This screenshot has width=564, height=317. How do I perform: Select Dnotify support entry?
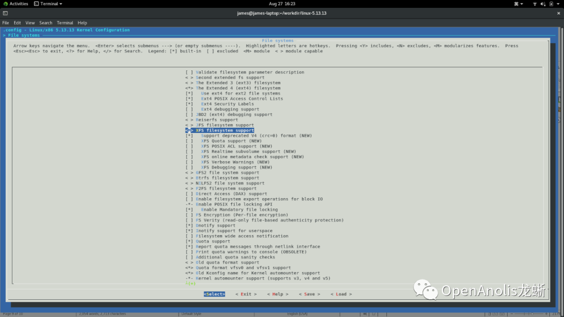(210, 225)
